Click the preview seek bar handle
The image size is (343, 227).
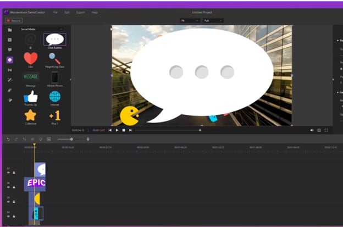point(200,130)
